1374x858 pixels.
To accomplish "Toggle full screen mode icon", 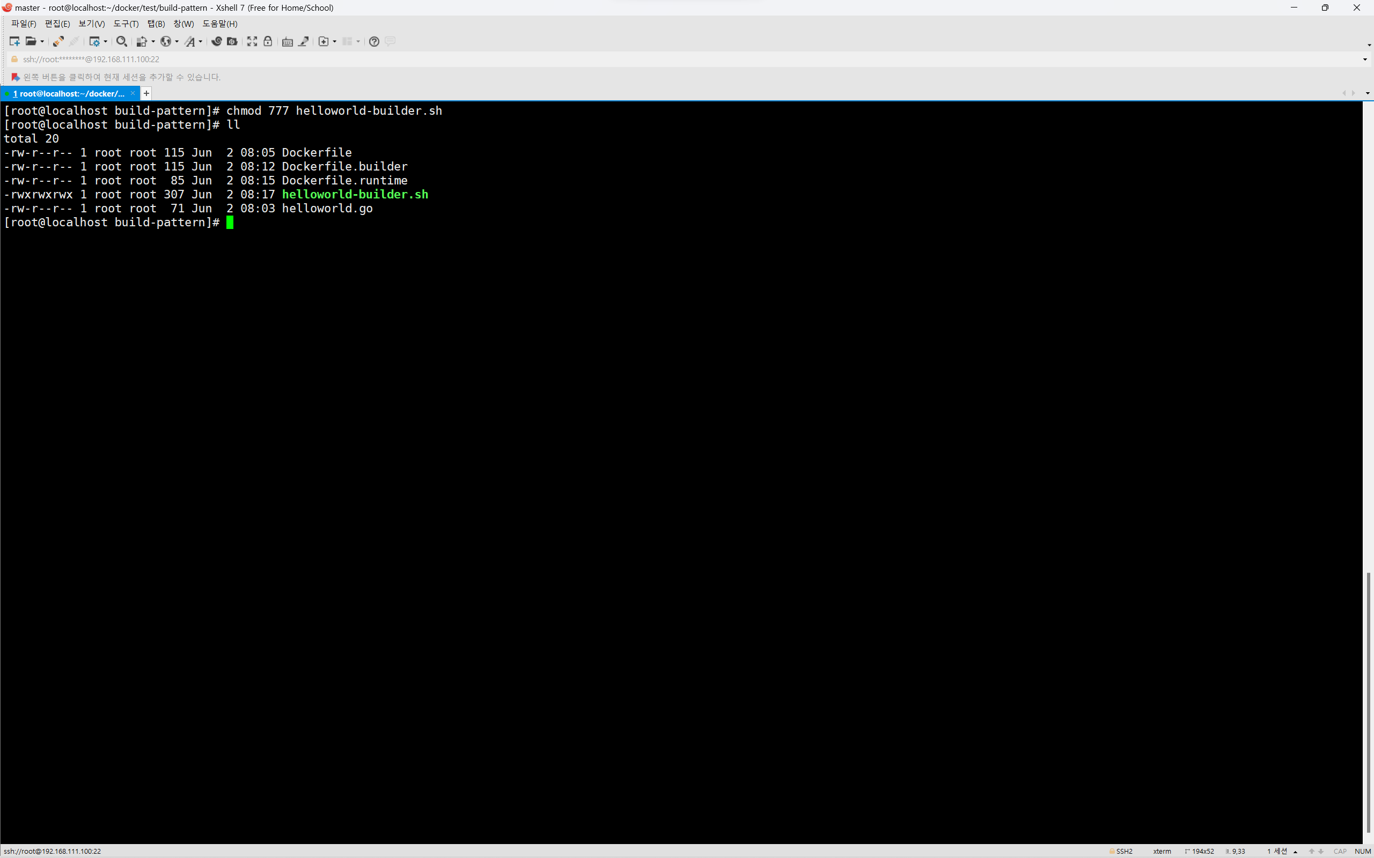I will click(252, 41).
